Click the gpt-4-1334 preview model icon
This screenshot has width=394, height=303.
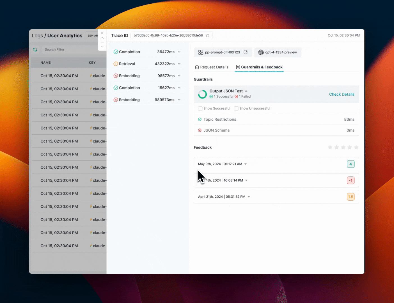(x=261, y=52)
